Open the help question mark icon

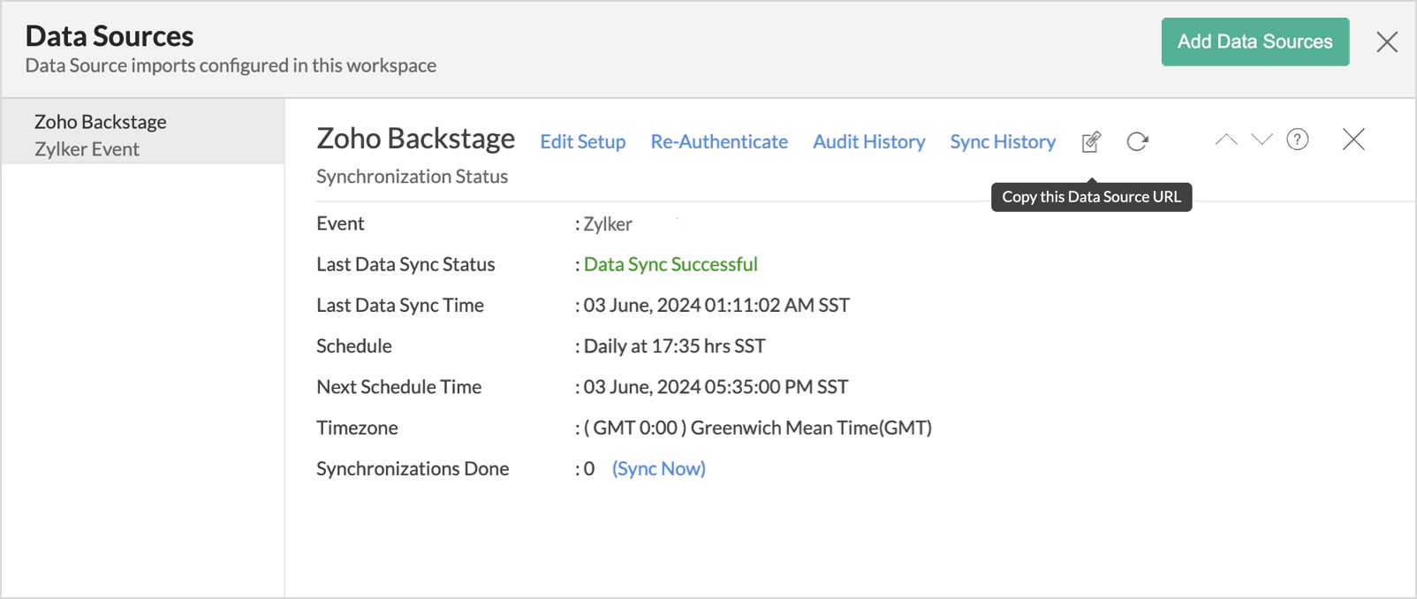click(1298, 140)
